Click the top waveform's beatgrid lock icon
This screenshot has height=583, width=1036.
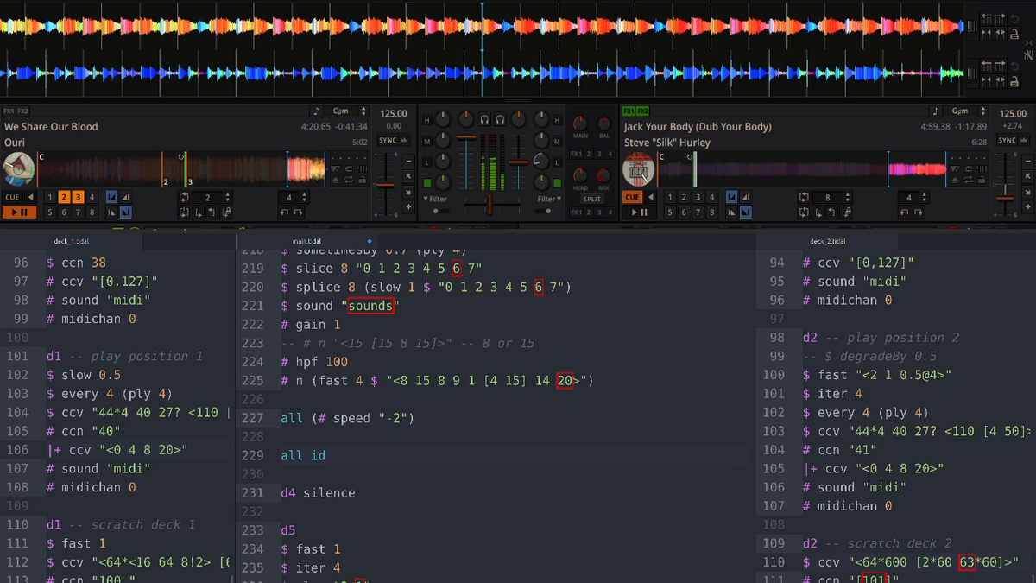1014,34
